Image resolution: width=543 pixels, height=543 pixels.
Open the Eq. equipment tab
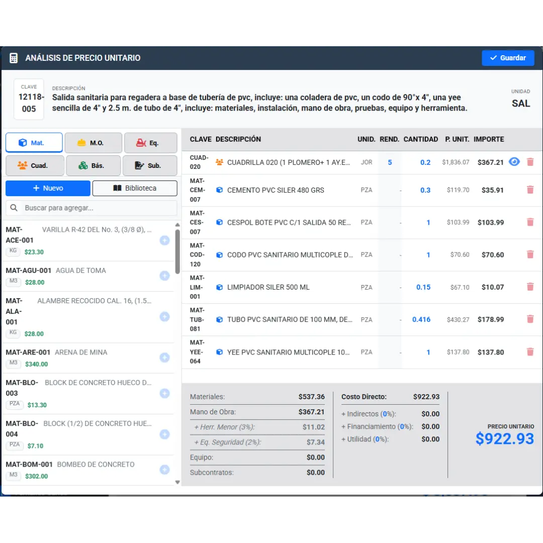[151, 143]
